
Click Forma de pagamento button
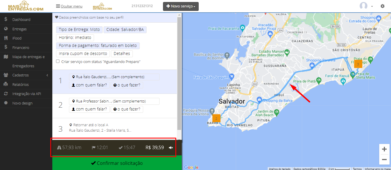(98, 46)
